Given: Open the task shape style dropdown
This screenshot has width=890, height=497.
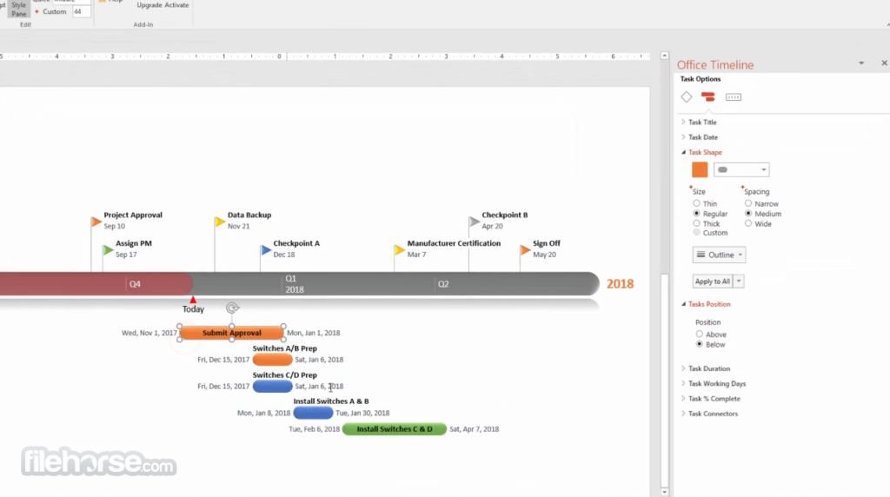Looking at the screenshot, I should [741, 169].
